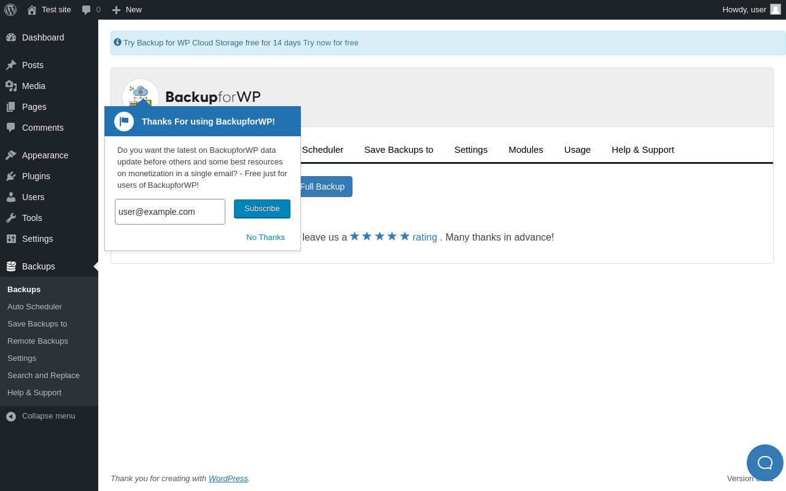Open the Users menu label
Viewport: 786px width, 491px height.
[33, 197]
